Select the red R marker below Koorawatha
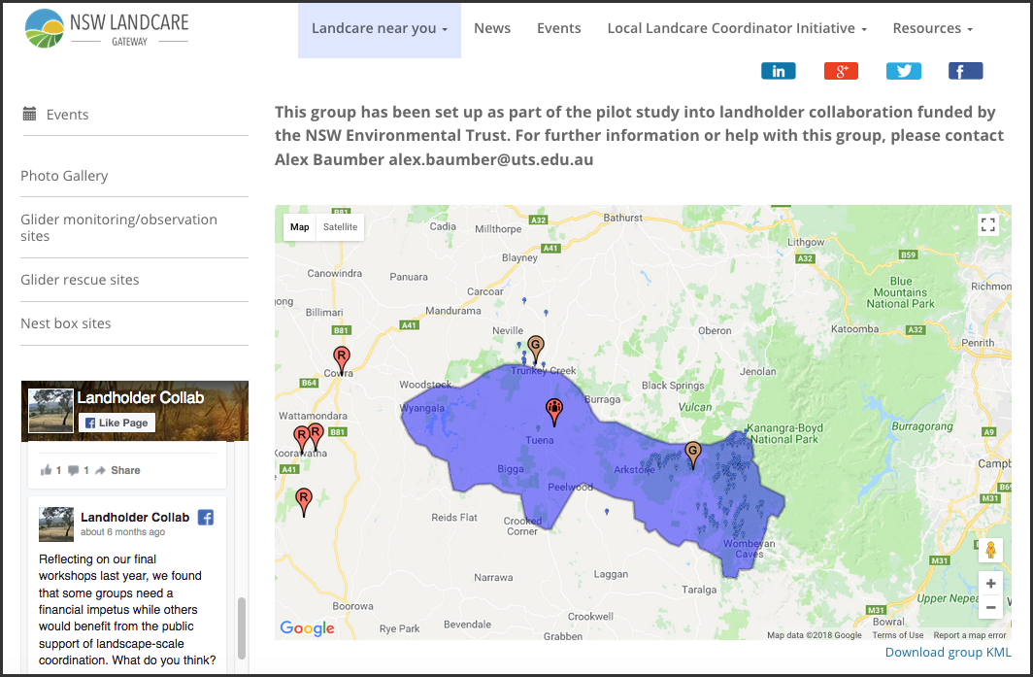The width and height of the screenshot is (1033, 677). [303, 502]
